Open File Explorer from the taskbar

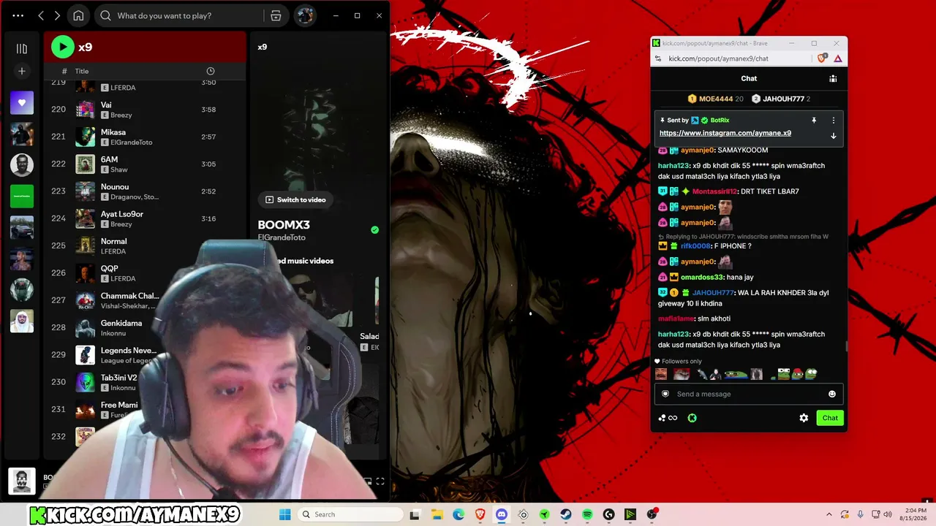[x=437, y=514]
